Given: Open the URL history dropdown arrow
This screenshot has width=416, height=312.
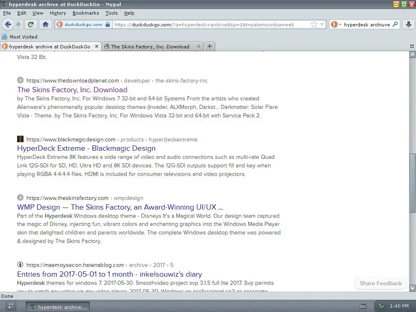Looking at the screenshot, I should [322, 24].
